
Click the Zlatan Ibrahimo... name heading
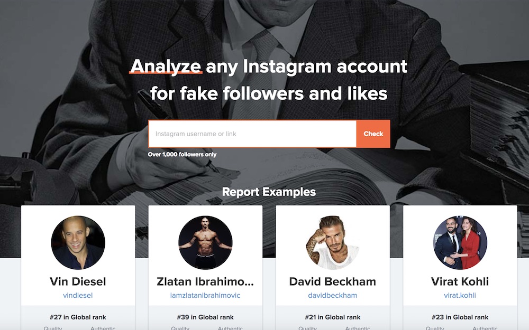(205, 281)
